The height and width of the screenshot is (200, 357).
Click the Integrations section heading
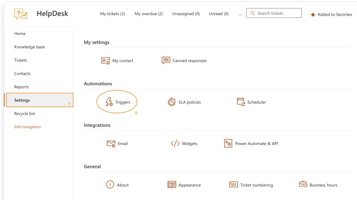pyautogui.click(x=97, y=125)
